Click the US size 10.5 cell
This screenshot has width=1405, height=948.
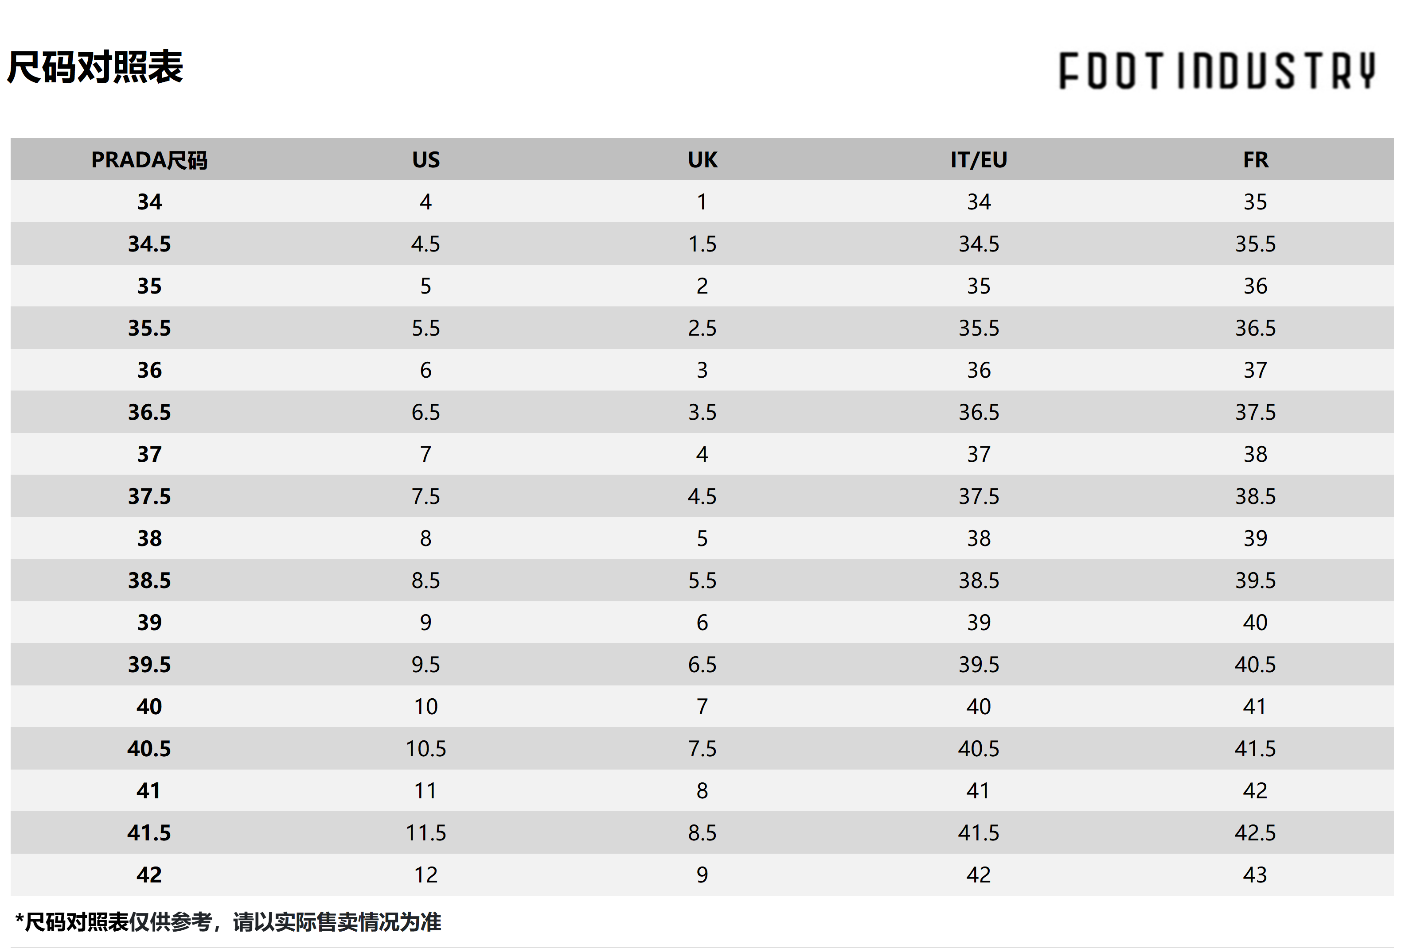(x=425, y=749)
